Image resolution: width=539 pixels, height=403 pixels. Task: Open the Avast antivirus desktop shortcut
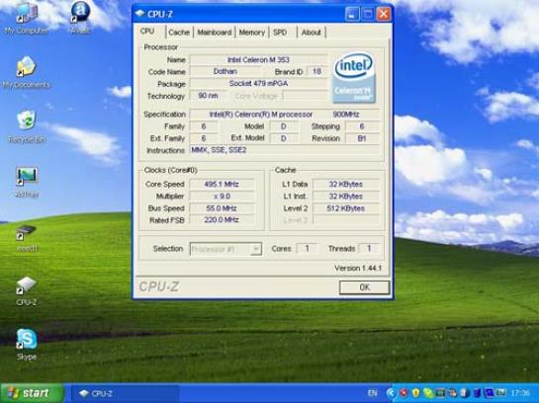[x=80, y=18]
